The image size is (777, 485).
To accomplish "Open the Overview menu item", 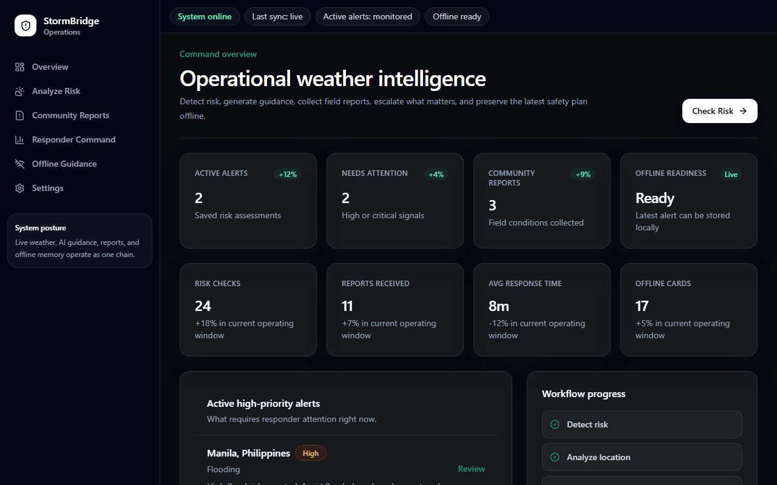I will pyautogui.click(x=80, y=67).
